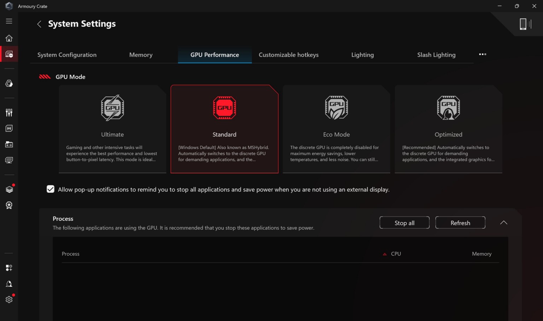543x321 pixels.
Task: Open the Game Library folder icon
Action: 9,144
